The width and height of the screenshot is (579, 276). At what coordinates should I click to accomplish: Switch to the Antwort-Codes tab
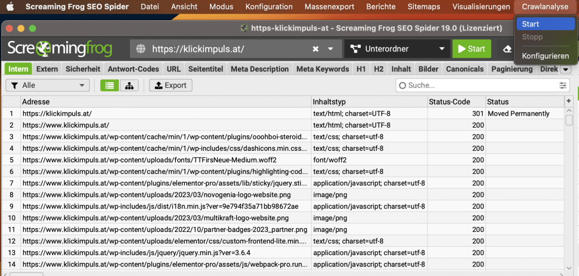(133, 69)
